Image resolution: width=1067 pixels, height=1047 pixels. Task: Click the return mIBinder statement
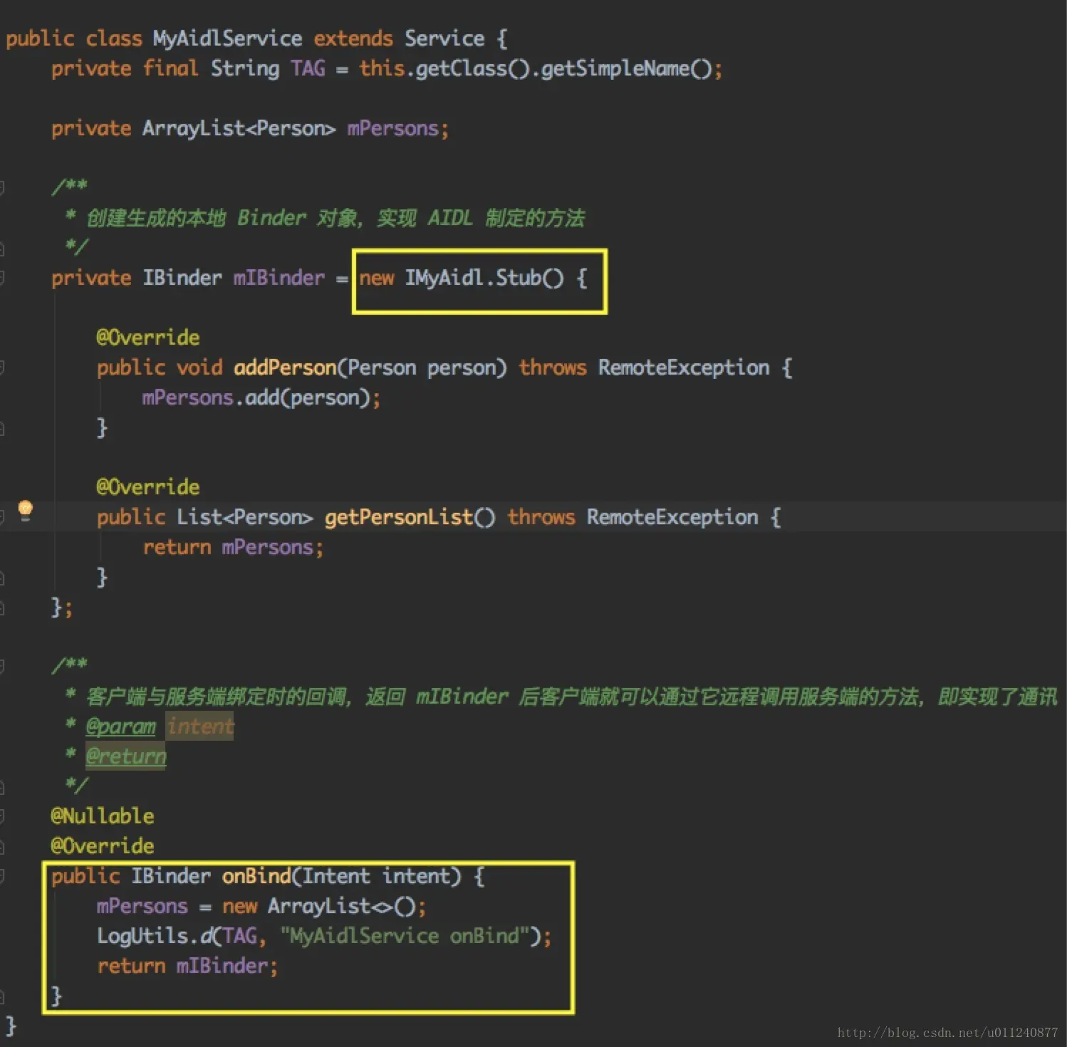click(x=187, y=966)
